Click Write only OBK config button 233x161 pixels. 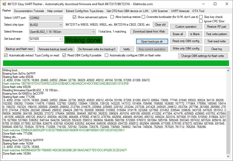186,48
